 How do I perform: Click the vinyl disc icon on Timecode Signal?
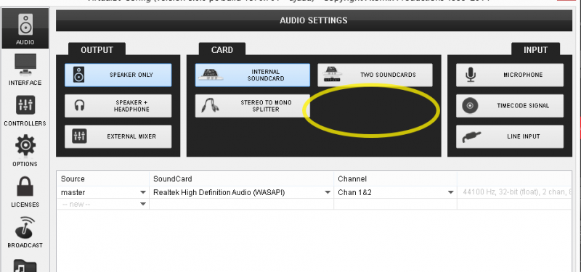coord(470,106)
